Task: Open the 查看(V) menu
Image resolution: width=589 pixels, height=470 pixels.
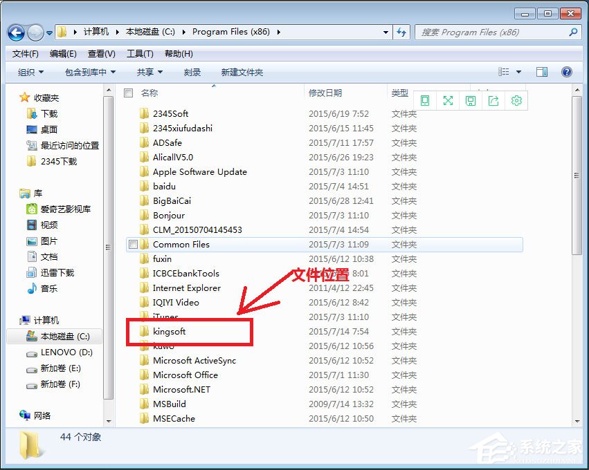Action: [x=99, y=53]
